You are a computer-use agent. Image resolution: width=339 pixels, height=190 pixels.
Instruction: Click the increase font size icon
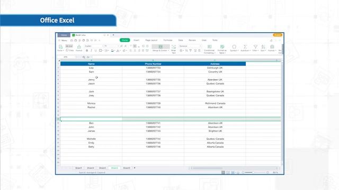[x=121, y=46]
